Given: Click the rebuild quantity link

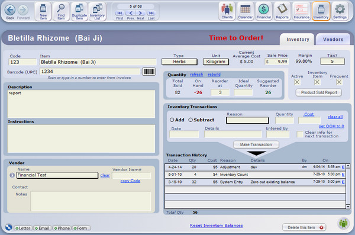Looking at the screenshot, I should (214, 75).
